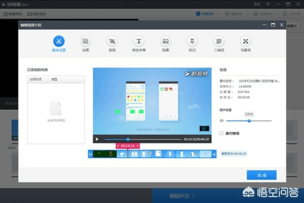Enable the 素材静音 mute checkbox

[222, 133]
